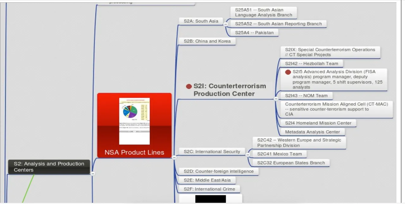The image size is (405, 204).
Task: Select the S2D: Counter-foreign intelligence node
Action: pos(219,171)
